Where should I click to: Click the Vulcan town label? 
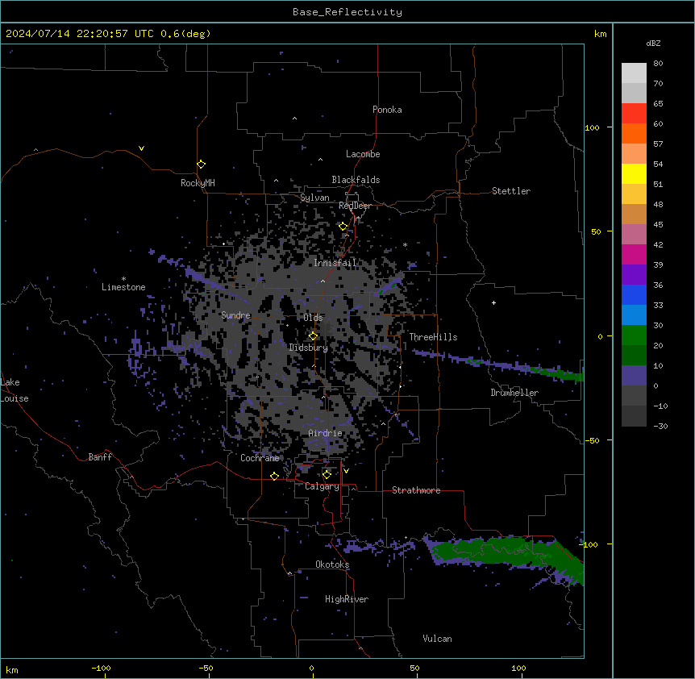(437, 639)
